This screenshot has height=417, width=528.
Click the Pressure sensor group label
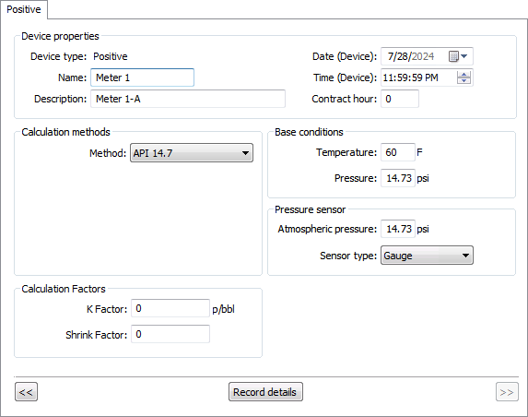pyautogui.click(x=310, y=209)
